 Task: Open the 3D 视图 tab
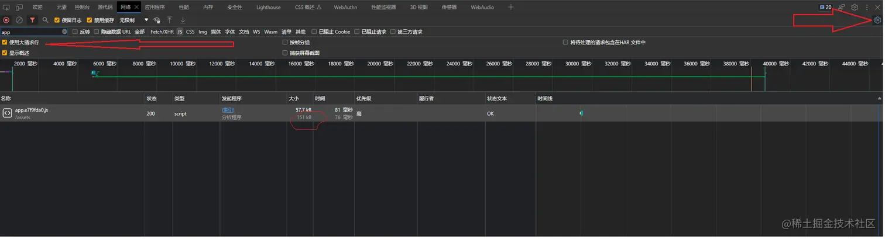click(x=419, y=7)
